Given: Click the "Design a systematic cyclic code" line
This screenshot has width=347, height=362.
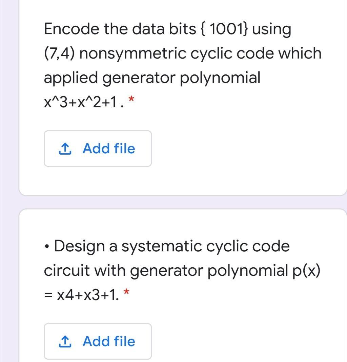Looking at the screenshot, I should pos(171,247).
